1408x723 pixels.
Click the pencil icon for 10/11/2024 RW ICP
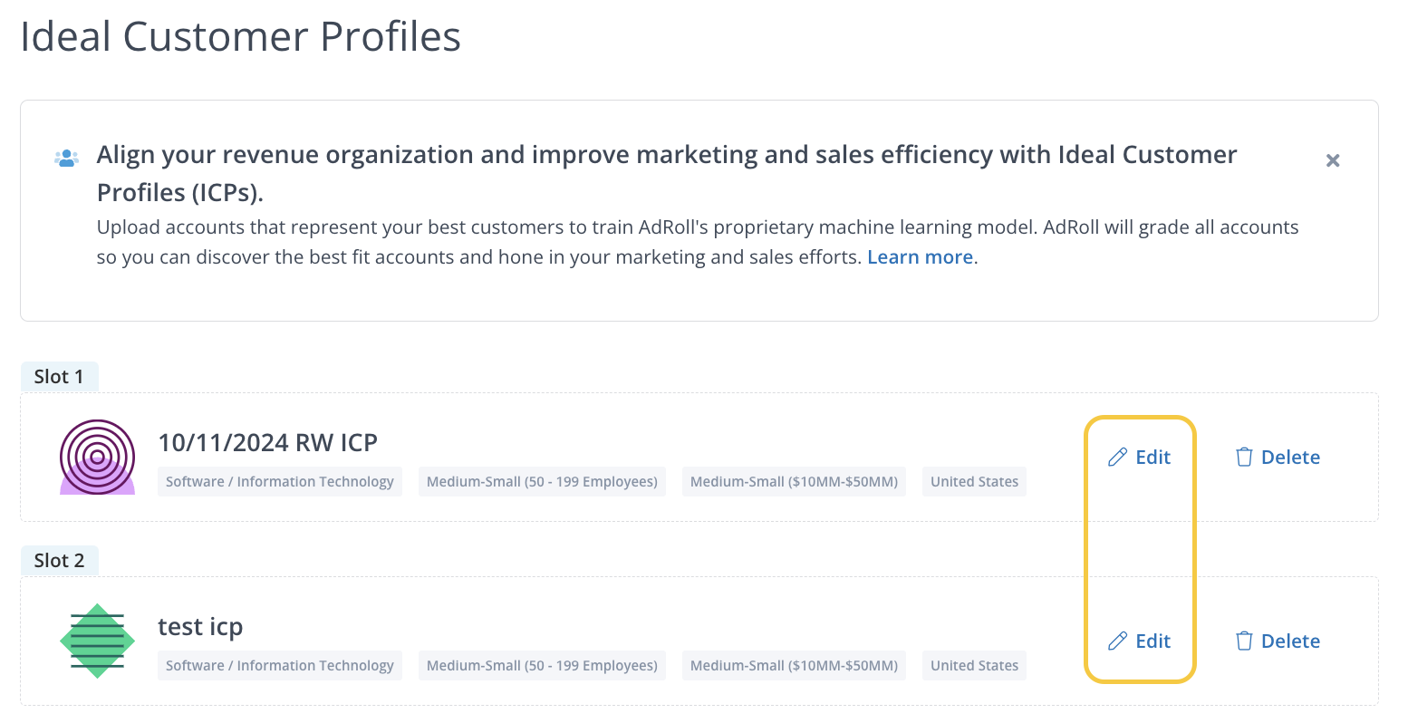point(1117,458)
